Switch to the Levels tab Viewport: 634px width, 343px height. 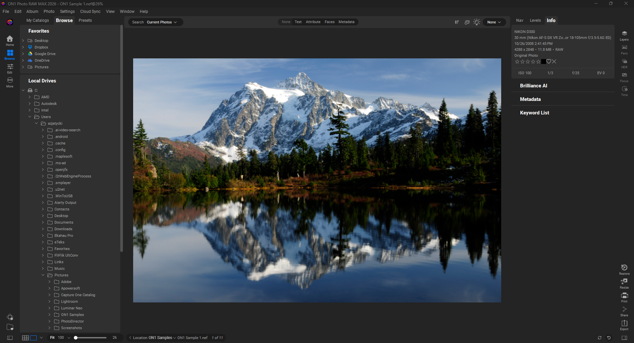click(535, 20)
